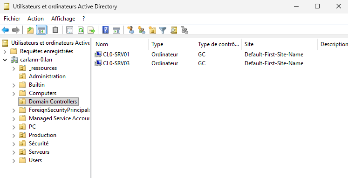This screenshot has height=178, width=348.
Task: Expand the Managed Service Accounts container
Action: pos(14,119)
